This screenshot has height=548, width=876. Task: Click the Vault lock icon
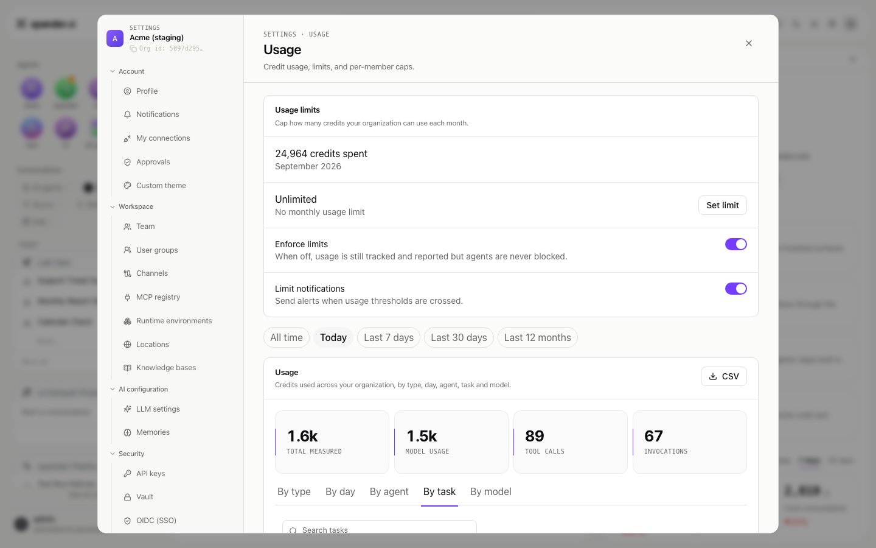click(127, 497)
